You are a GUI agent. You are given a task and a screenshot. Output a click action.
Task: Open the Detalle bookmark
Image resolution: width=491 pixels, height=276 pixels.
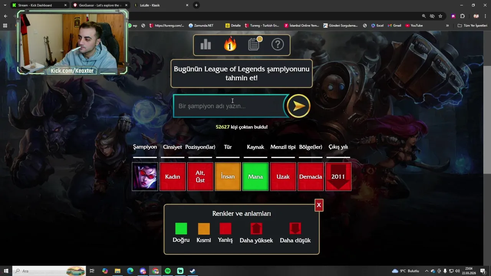coord(233,26)
